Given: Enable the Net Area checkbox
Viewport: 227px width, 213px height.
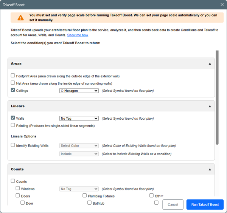Looking at the screenshot, I should [13, 83].
